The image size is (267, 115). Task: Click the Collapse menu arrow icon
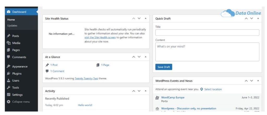point(9,102)
